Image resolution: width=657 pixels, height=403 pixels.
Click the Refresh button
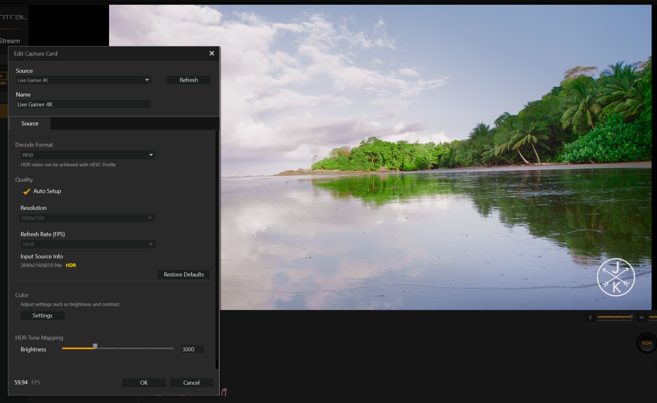point(189,80)
